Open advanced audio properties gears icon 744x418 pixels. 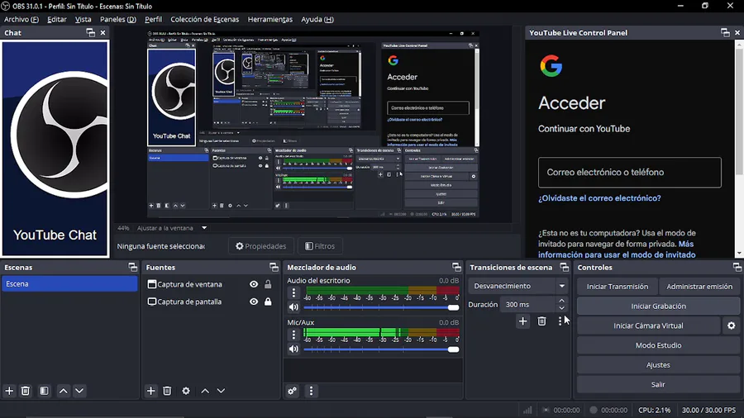(x=293, y=391)
